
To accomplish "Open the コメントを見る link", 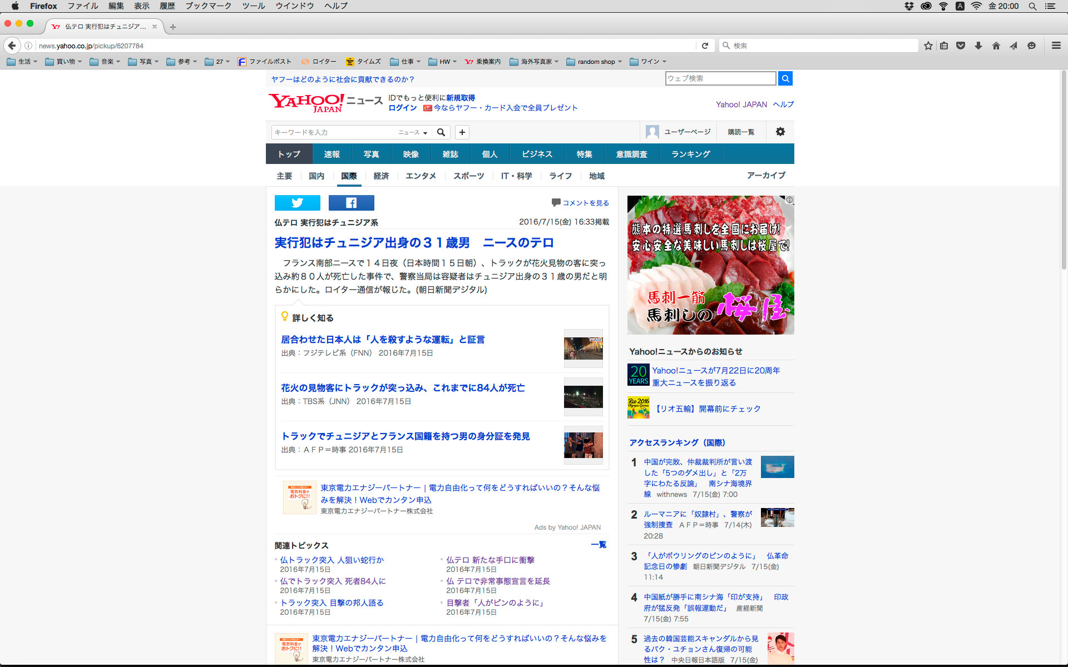I will [585, 203].
